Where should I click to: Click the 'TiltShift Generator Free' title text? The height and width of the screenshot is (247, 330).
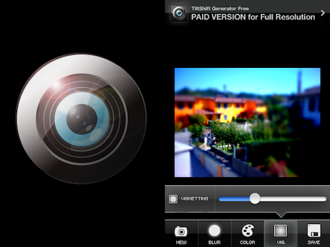220,9
